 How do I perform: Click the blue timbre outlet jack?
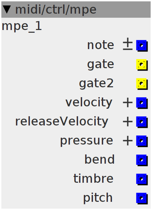pos(142,179)
